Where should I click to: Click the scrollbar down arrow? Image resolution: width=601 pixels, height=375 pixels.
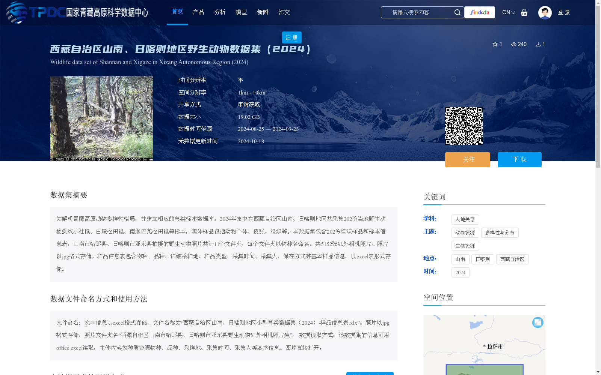click(598, 372)
